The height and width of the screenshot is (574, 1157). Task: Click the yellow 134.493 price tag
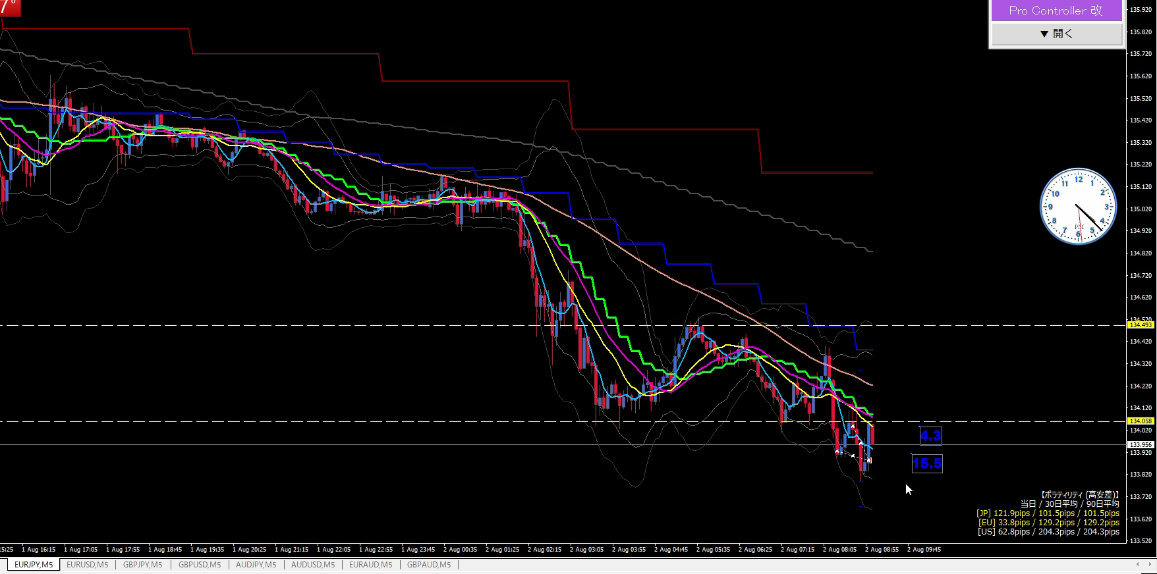1141,325
